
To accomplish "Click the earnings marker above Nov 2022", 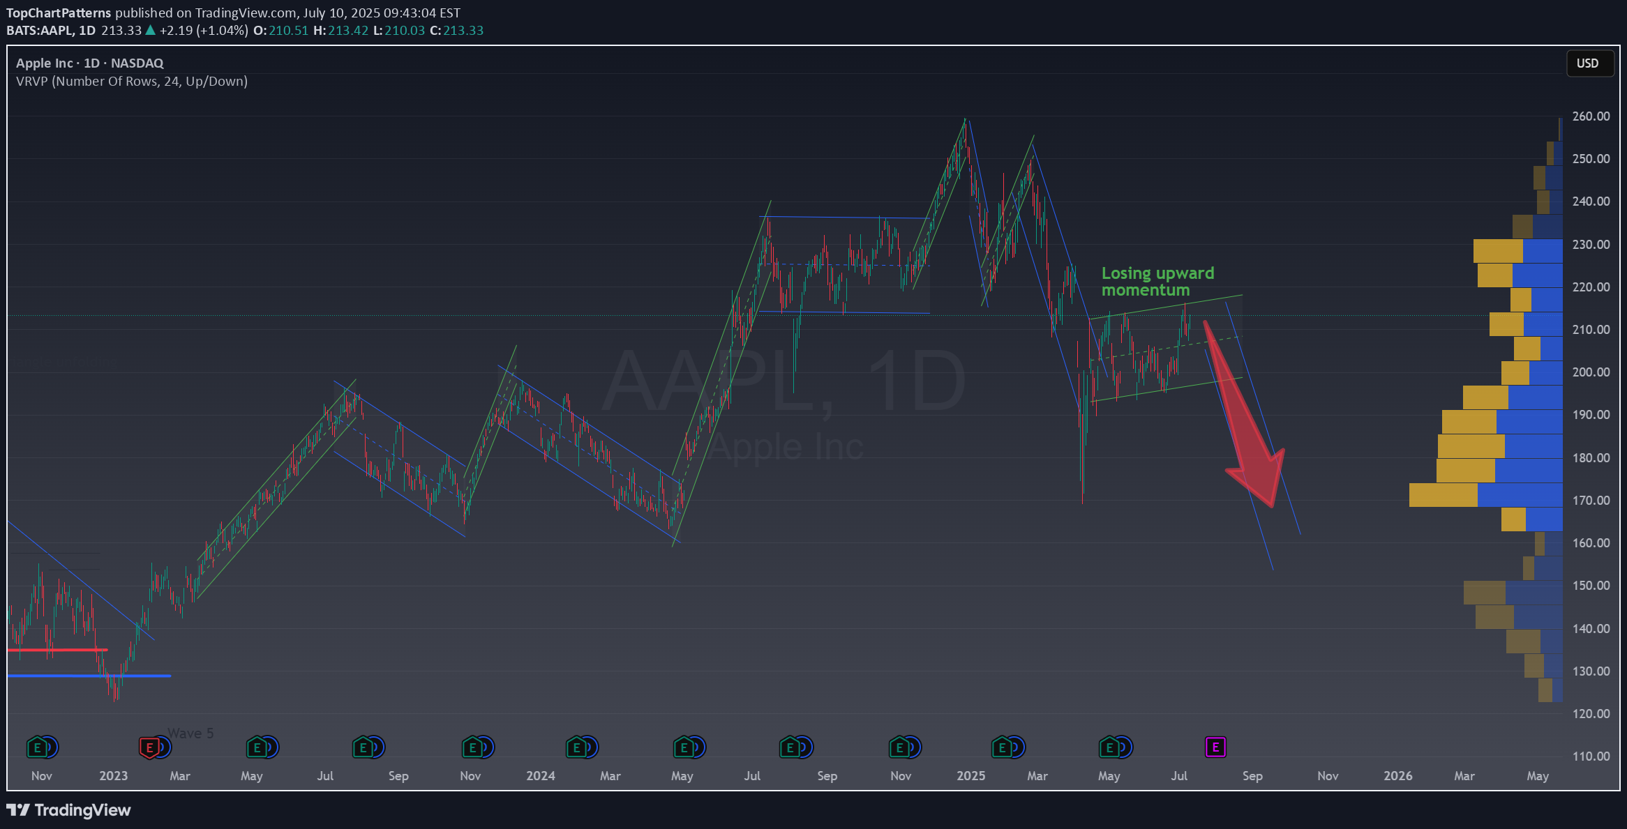I will 38,747.
